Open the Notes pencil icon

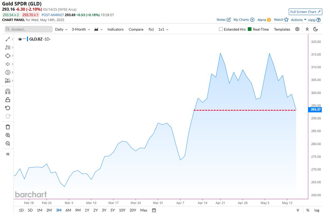coord(229,20)
